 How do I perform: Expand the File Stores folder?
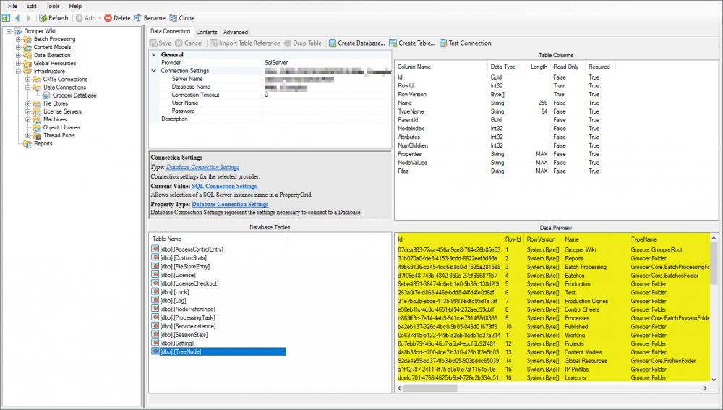point(28,103)
